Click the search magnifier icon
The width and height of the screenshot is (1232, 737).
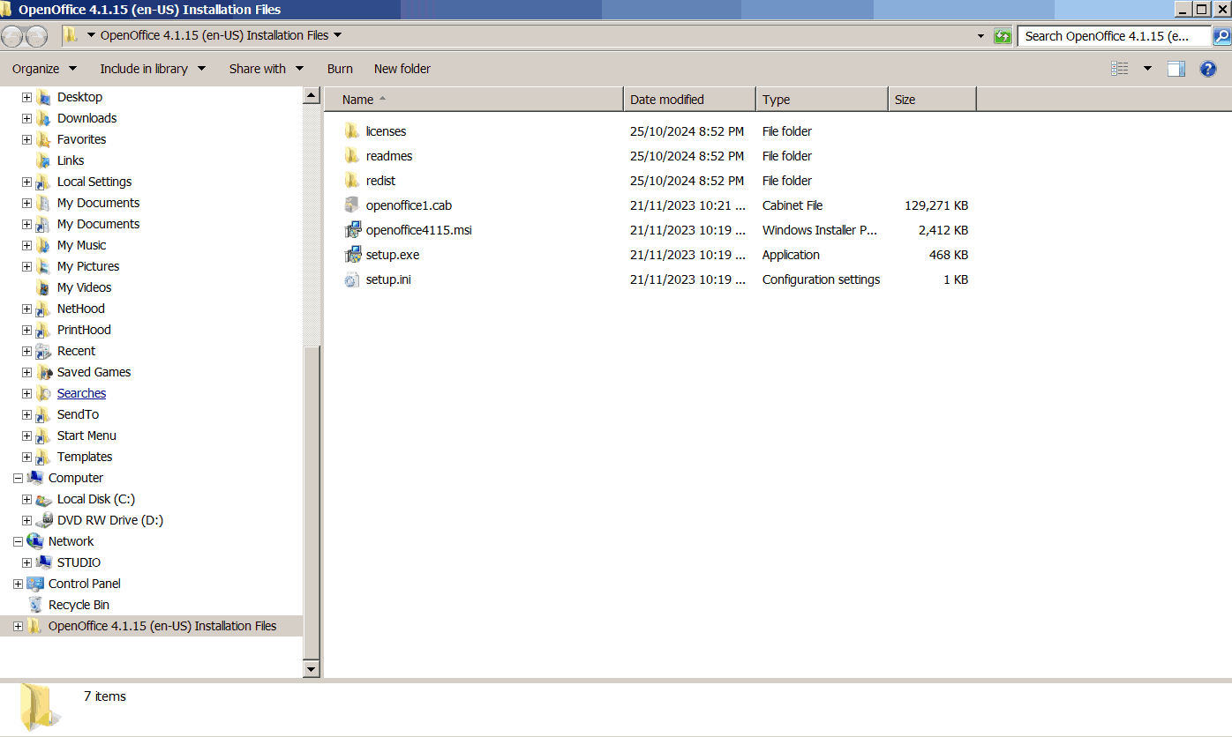1222,36
